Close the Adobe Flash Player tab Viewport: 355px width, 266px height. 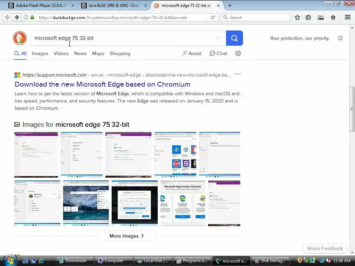click(x=73, y=6)
